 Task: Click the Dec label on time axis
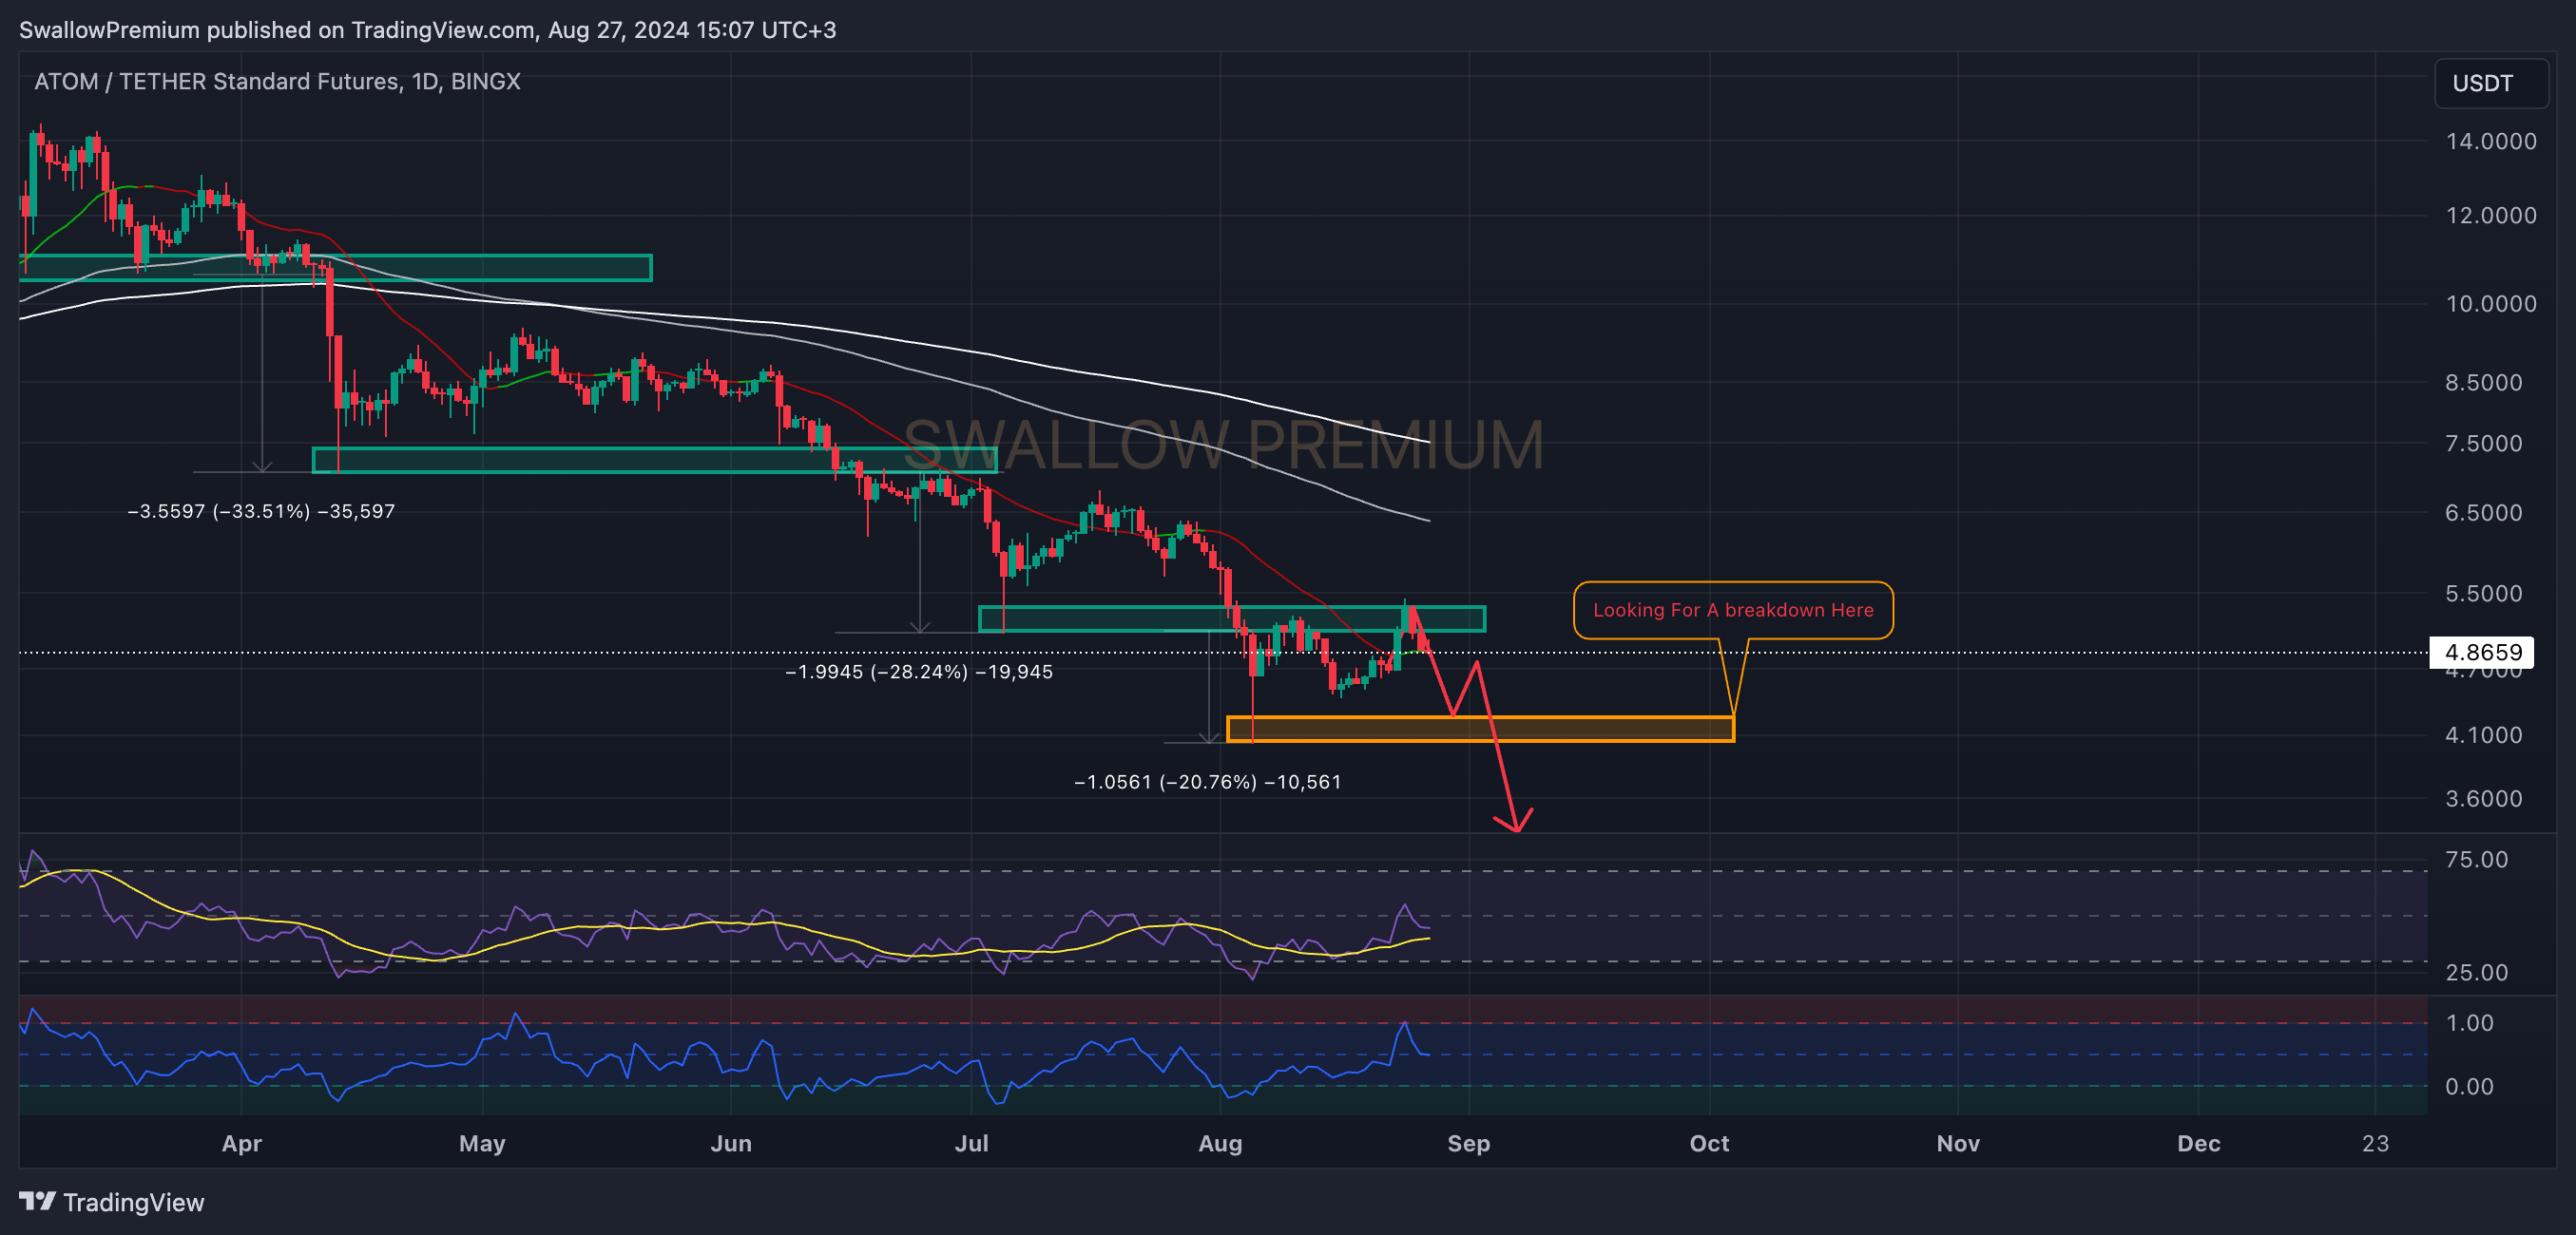2198,1144
